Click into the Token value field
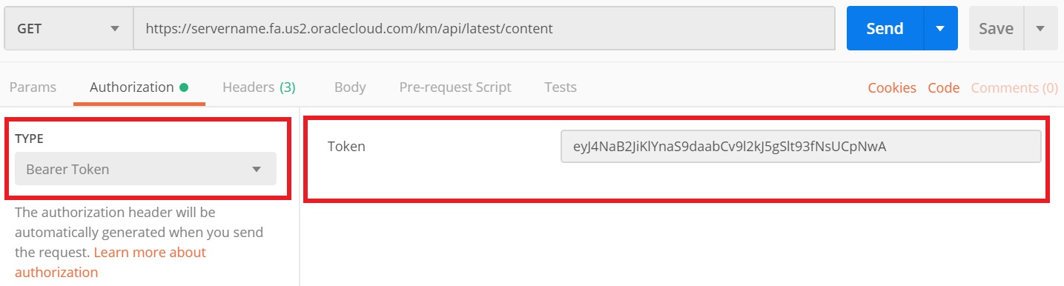The image size is (1064, 286). tap(801, 147)
